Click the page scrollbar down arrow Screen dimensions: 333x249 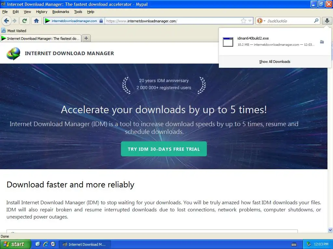pos(330,230)
